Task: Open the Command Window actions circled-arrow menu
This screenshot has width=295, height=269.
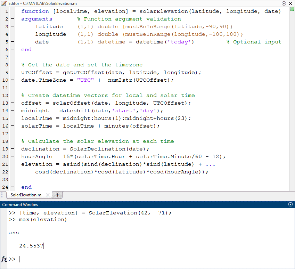Action: click(290, 204)
